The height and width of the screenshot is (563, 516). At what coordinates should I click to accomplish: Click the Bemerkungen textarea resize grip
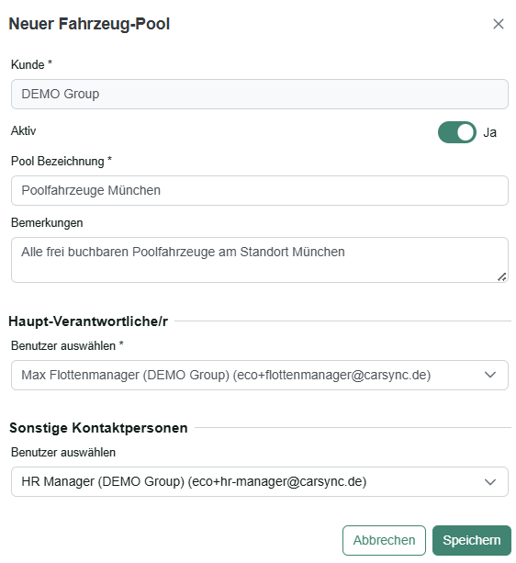(x=502, y=276)
